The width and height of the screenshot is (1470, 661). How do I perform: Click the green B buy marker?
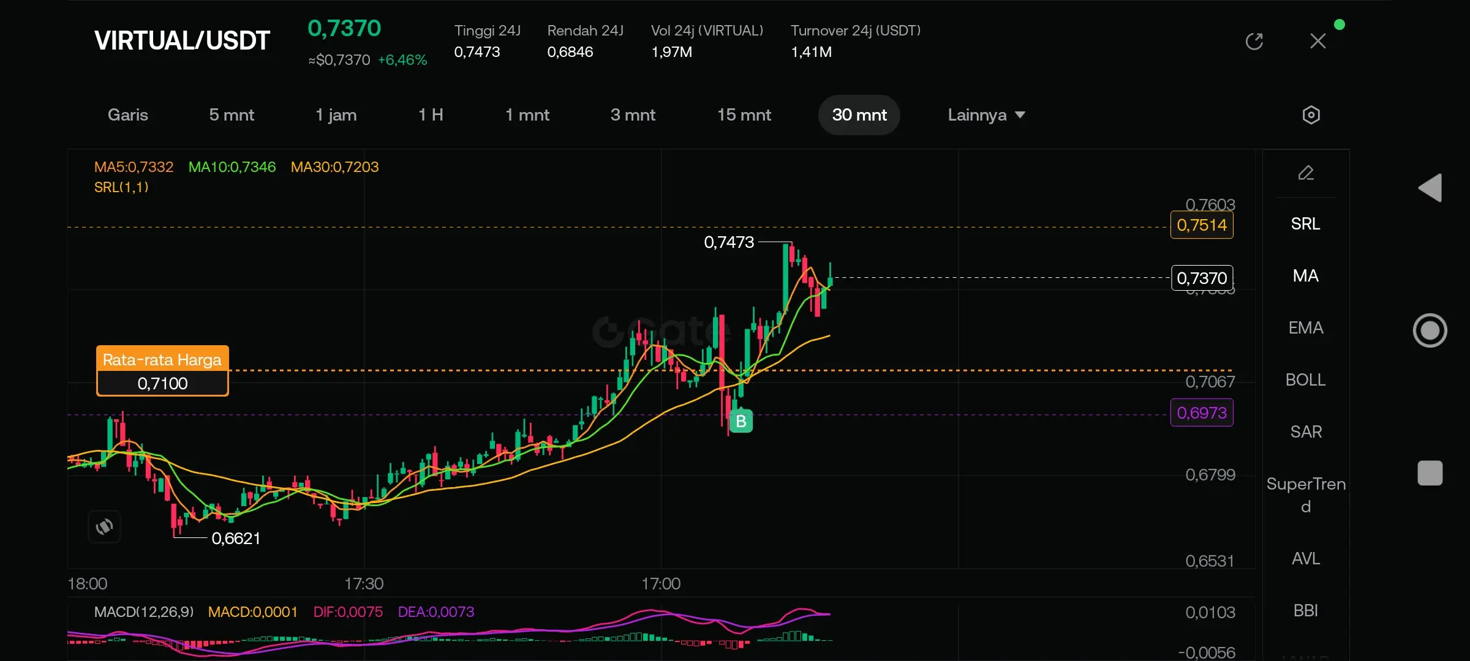[741, 421]
